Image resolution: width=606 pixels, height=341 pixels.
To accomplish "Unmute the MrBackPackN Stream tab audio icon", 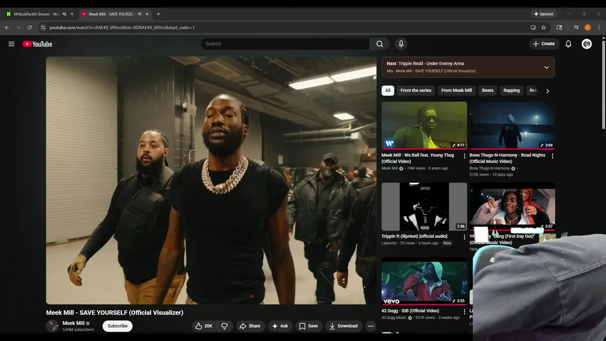I will point(64,14).
